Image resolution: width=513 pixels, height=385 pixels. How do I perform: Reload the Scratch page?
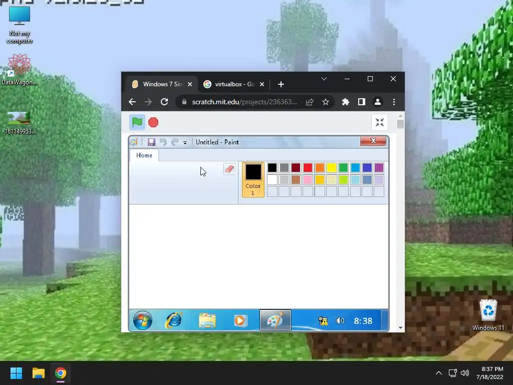click(x=164, y=102)
